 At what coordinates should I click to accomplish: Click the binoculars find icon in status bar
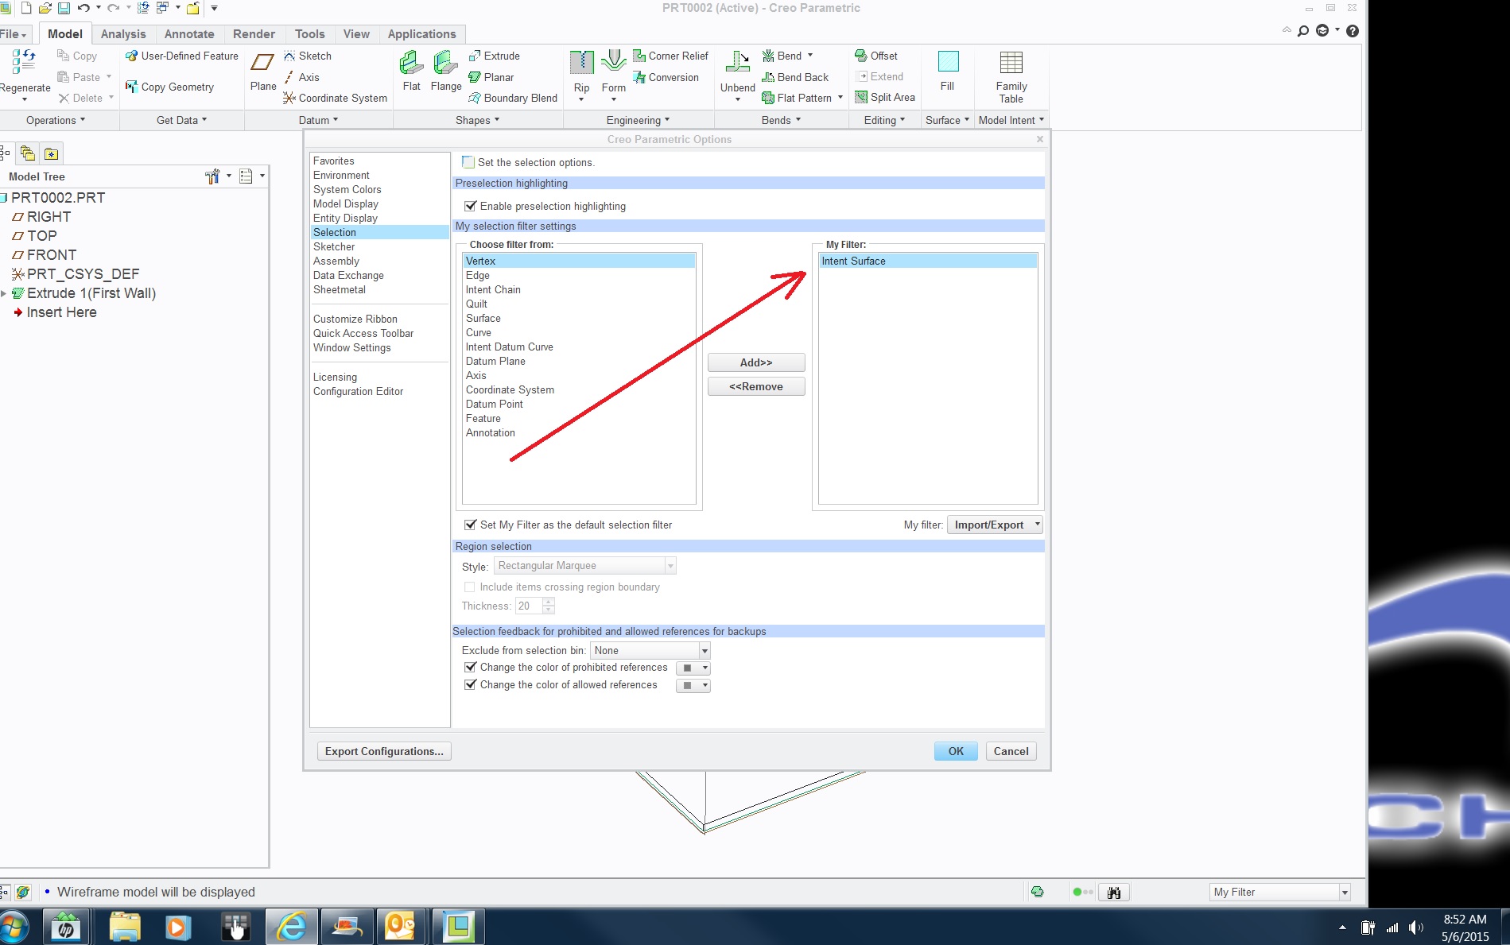pyautogui.click(x=1114, y=893)
